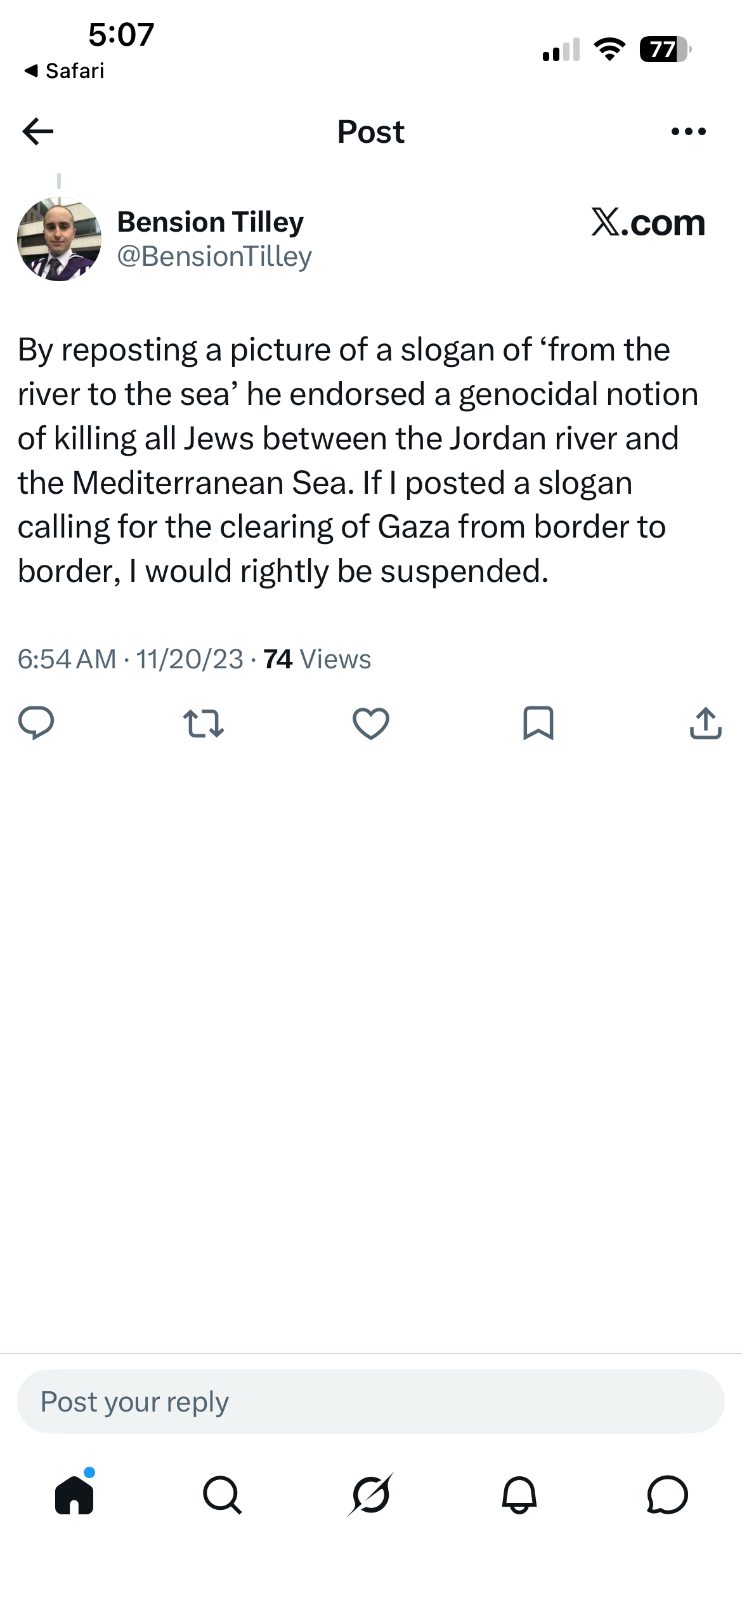Open the Notifications bell tab

point(519,1495)
